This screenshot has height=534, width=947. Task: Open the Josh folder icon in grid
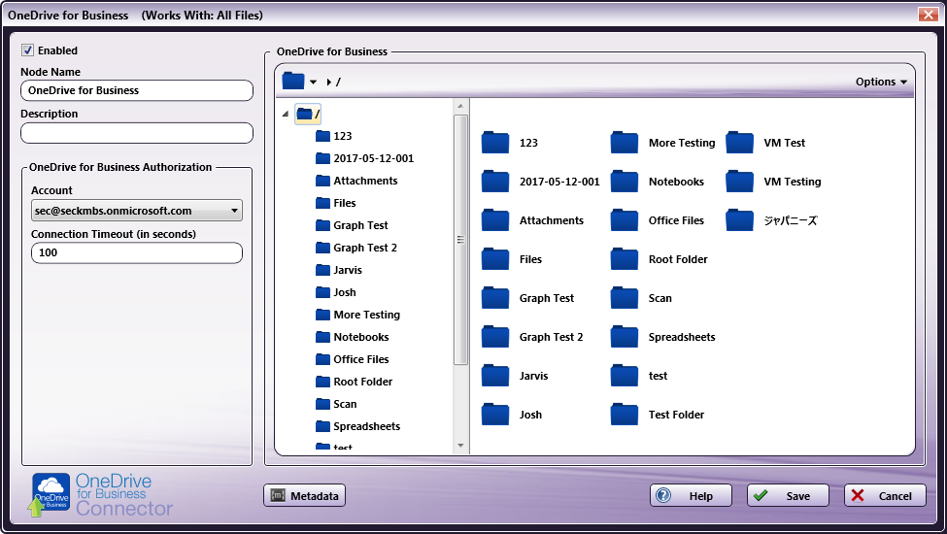click(x=495, y=415)
